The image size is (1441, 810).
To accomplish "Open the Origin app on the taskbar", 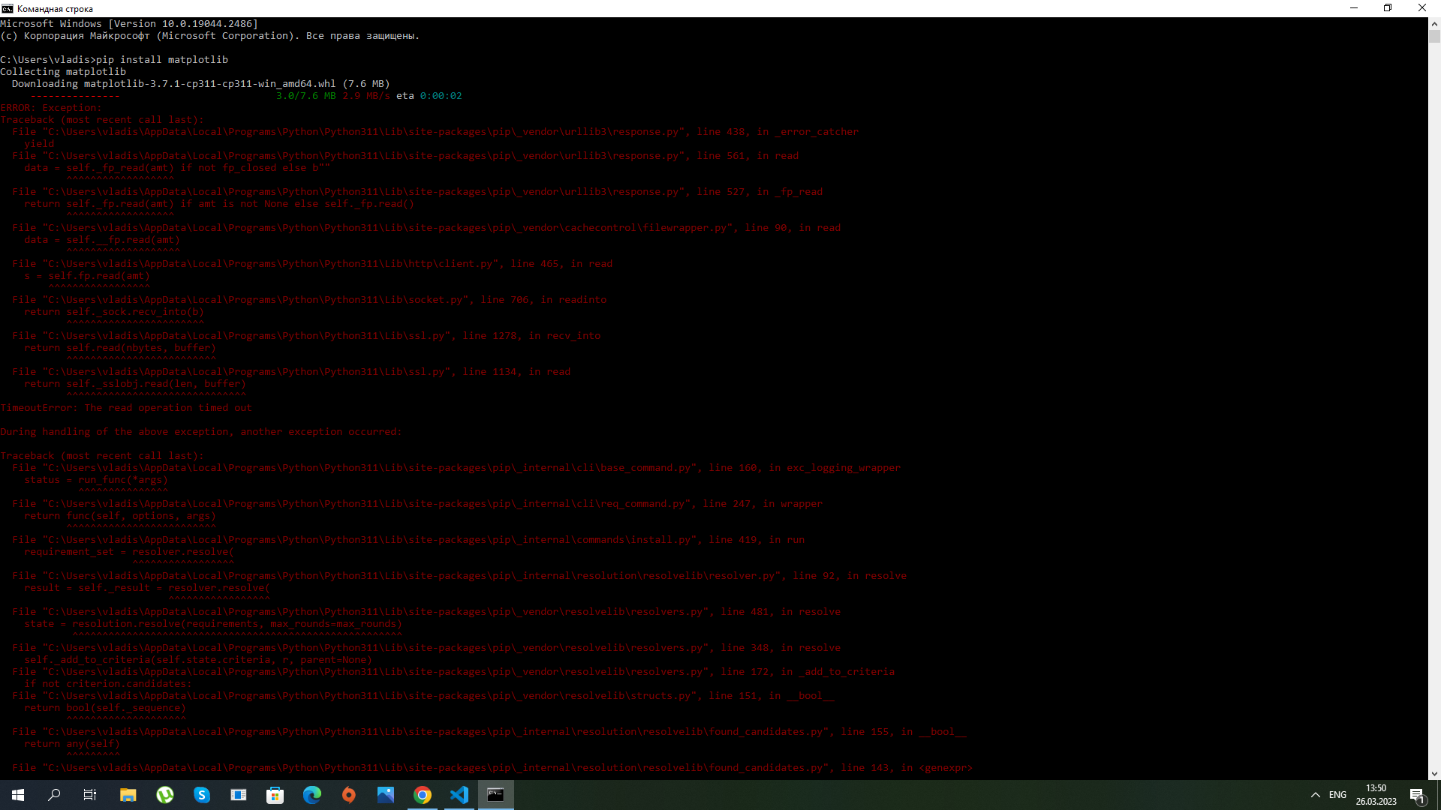I will click(x=349, y=795).
